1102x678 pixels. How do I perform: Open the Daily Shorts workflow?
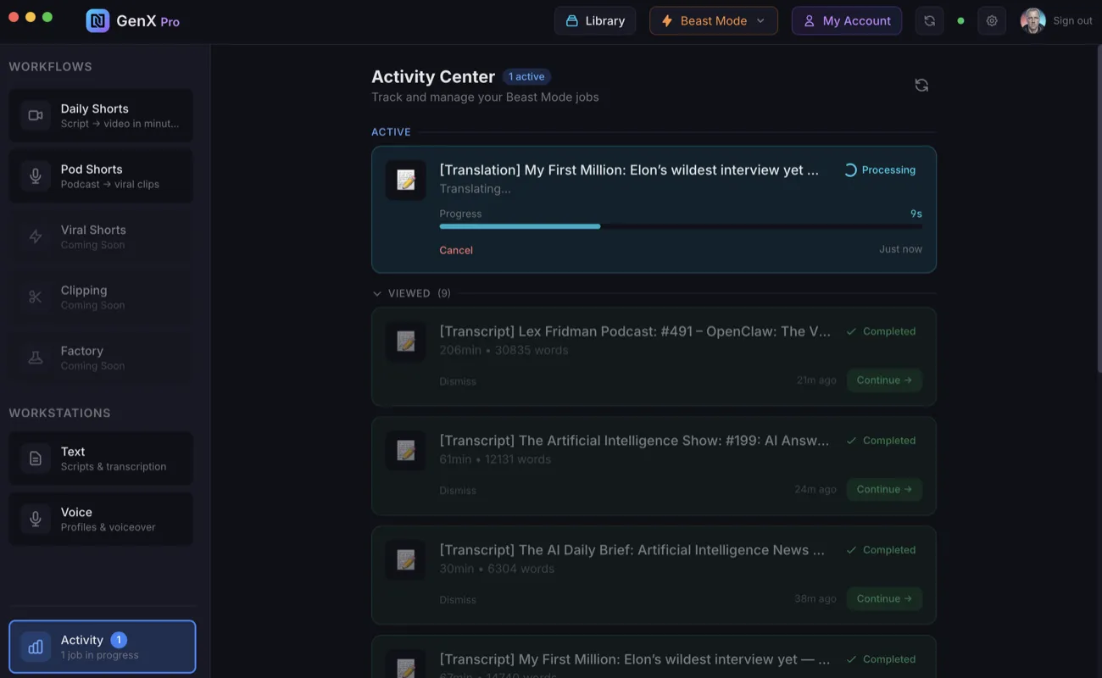(101, 115)
